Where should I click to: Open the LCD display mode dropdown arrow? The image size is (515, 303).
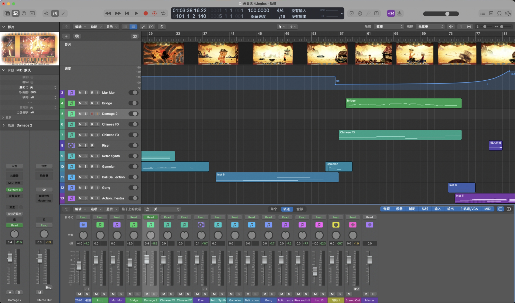click(342, 13)
